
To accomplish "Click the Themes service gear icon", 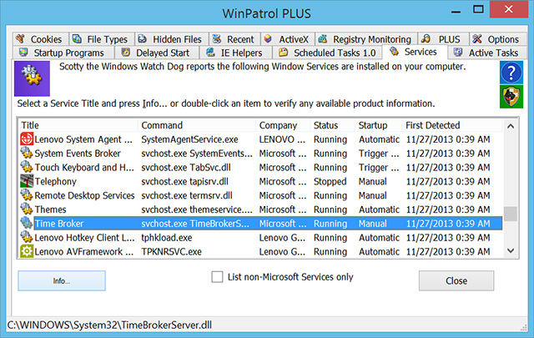I will tap(26, 209).
